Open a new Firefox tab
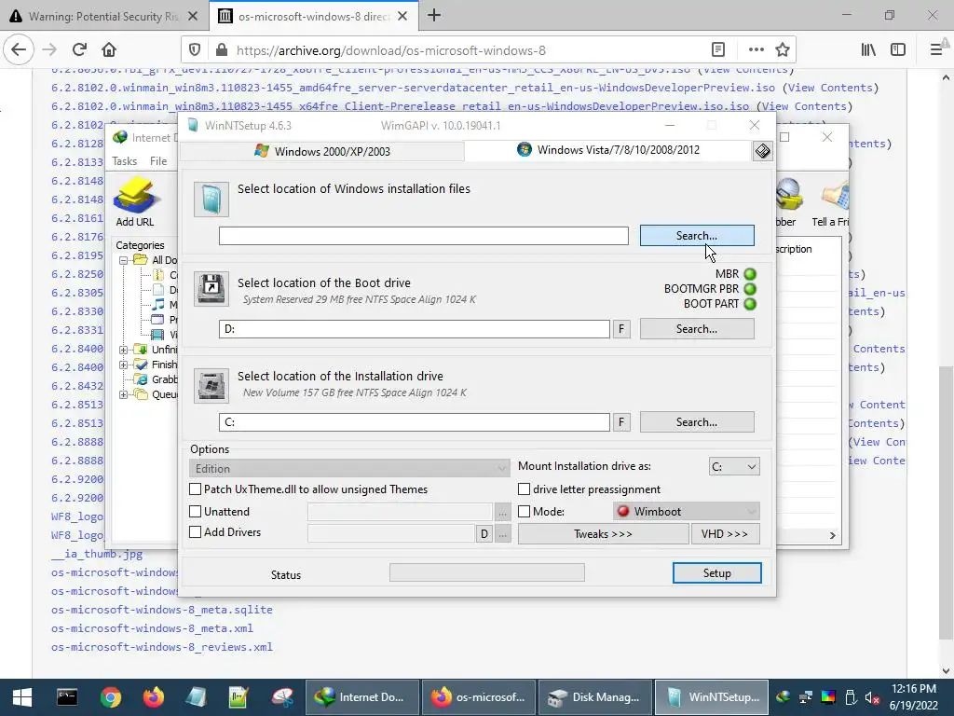The height and width of the screenshot is (716, 954). 434,16
